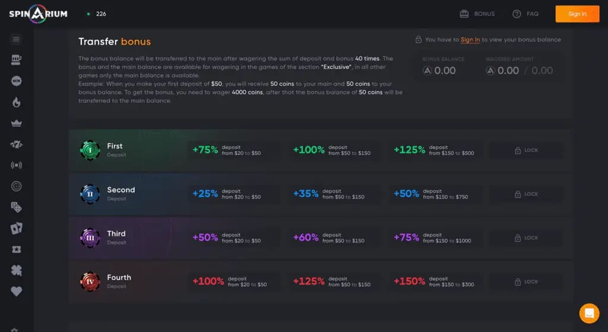Open the playing cards sidebar icon

16,228
